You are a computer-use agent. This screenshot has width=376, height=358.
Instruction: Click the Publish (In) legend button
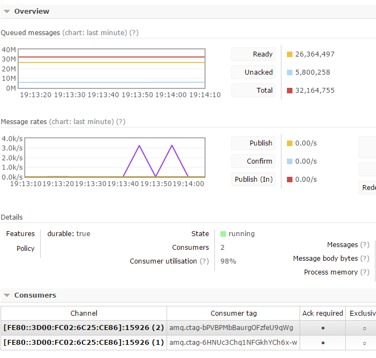pyautogui.click(x=253, y=180)
